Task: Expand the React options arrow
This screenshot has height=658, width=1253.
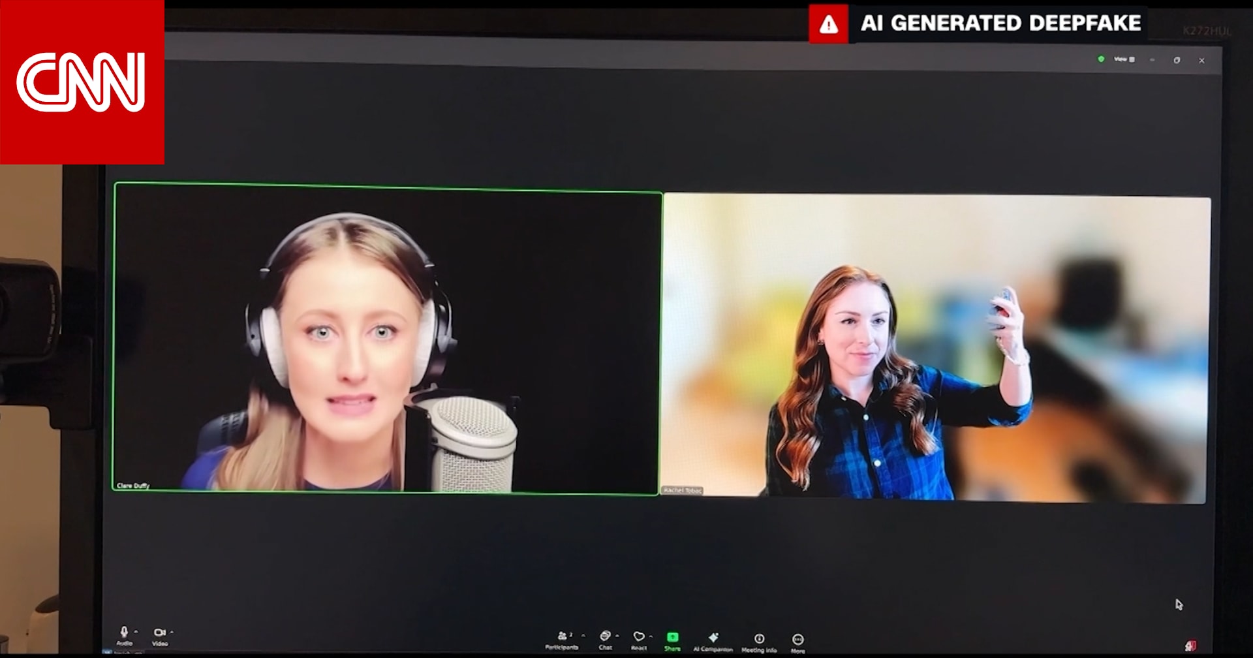Action: pos(651,636)
